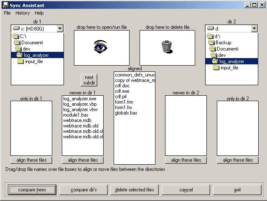The width and height of the screenshot is (267, 201).
Task: Open the History menu
Action: point(23,13)
